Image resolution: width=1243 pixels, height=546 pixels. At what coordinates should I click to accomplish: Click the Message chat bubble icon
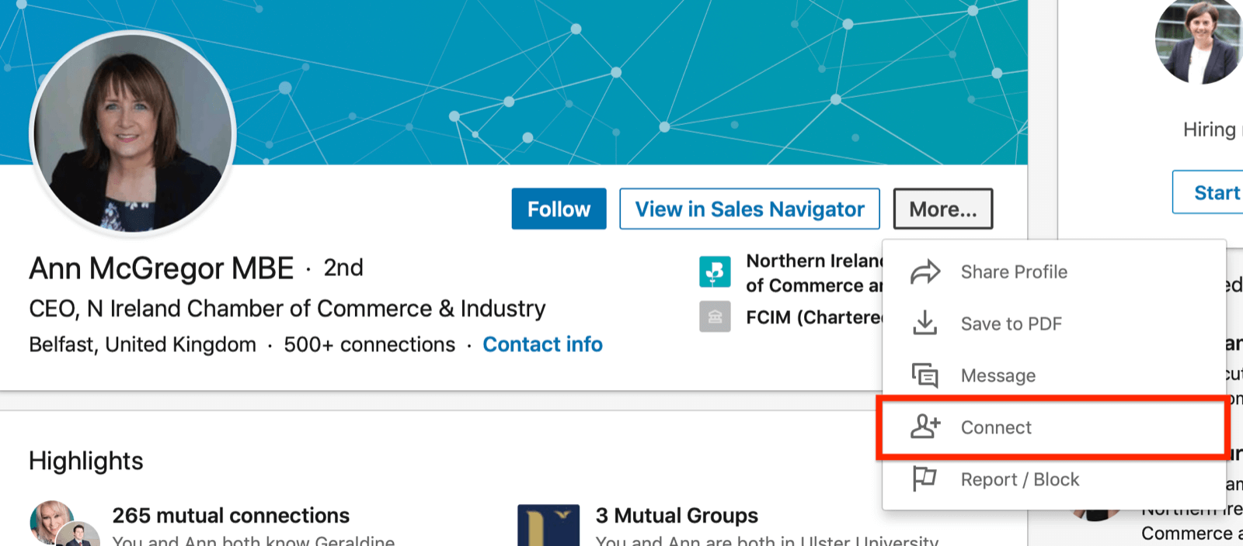pyautogui.click(x=924, y=375)
